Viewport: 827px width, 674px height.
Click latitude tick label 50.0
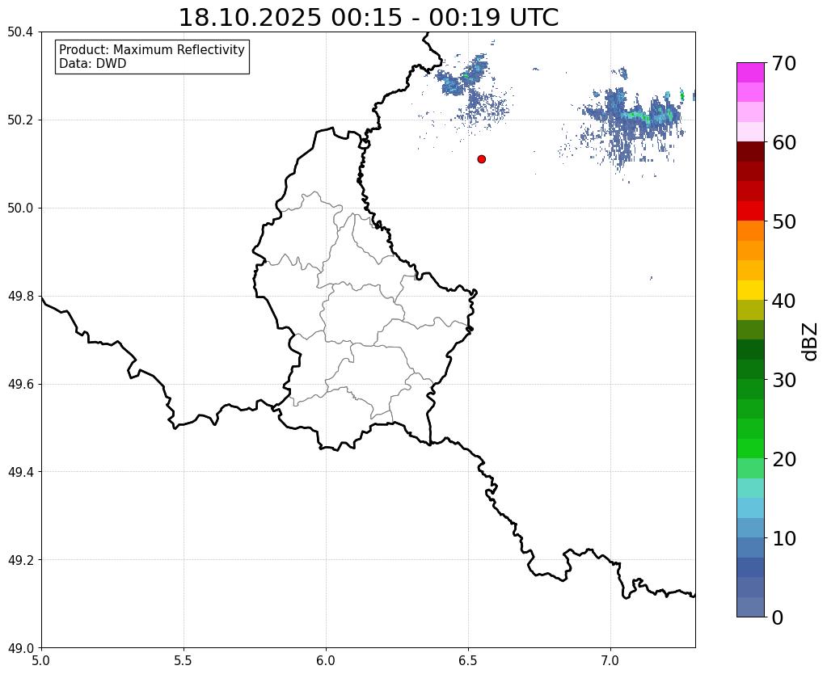click(x=20, y=209)
